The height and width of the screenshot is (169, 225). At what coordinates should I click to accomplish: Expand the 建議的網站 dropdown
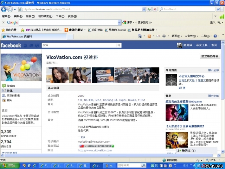tap(85, 30)
